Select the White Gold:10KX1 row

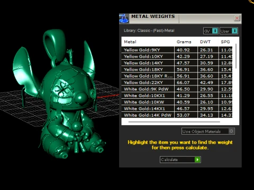(177, 96)
